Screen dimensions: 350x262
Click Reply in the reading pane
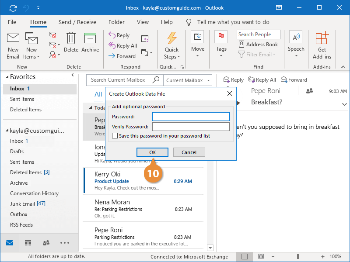(234, 80)
